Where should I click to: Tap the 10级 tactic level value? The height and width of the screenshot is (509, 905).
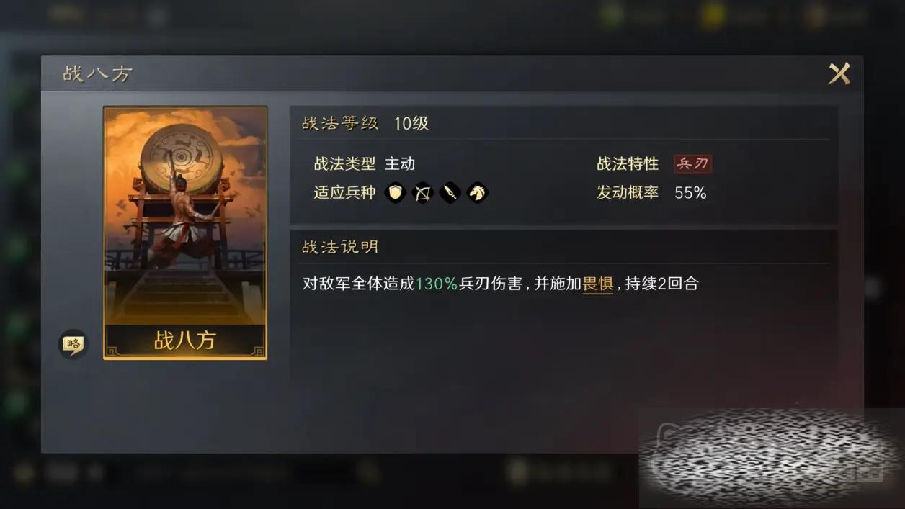click(x=411, y=123)
